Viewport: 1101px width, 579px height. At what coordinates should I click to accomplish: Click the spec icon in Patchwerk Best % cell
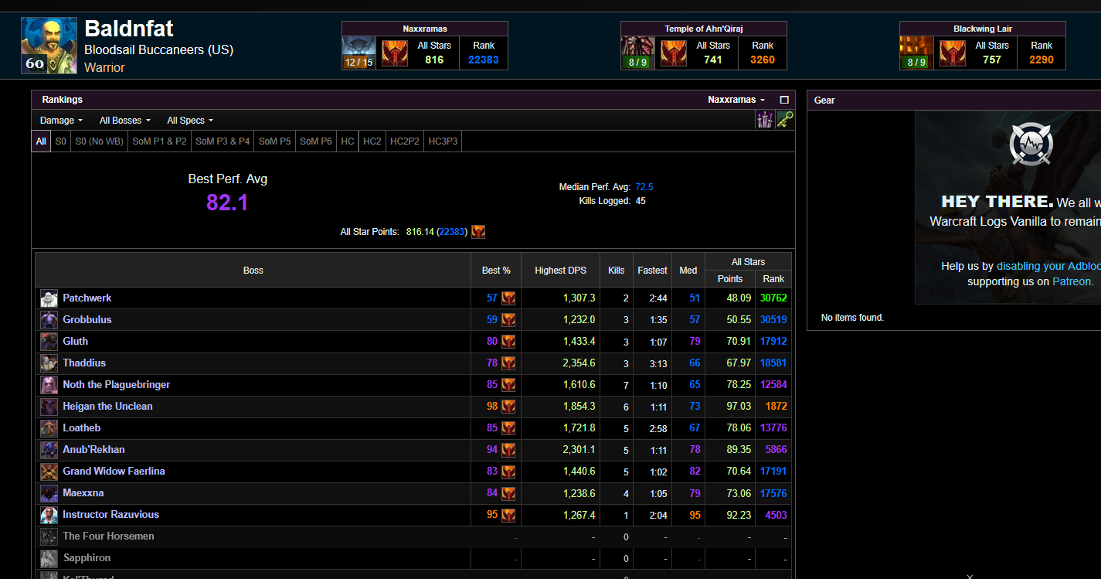[508, 298]
